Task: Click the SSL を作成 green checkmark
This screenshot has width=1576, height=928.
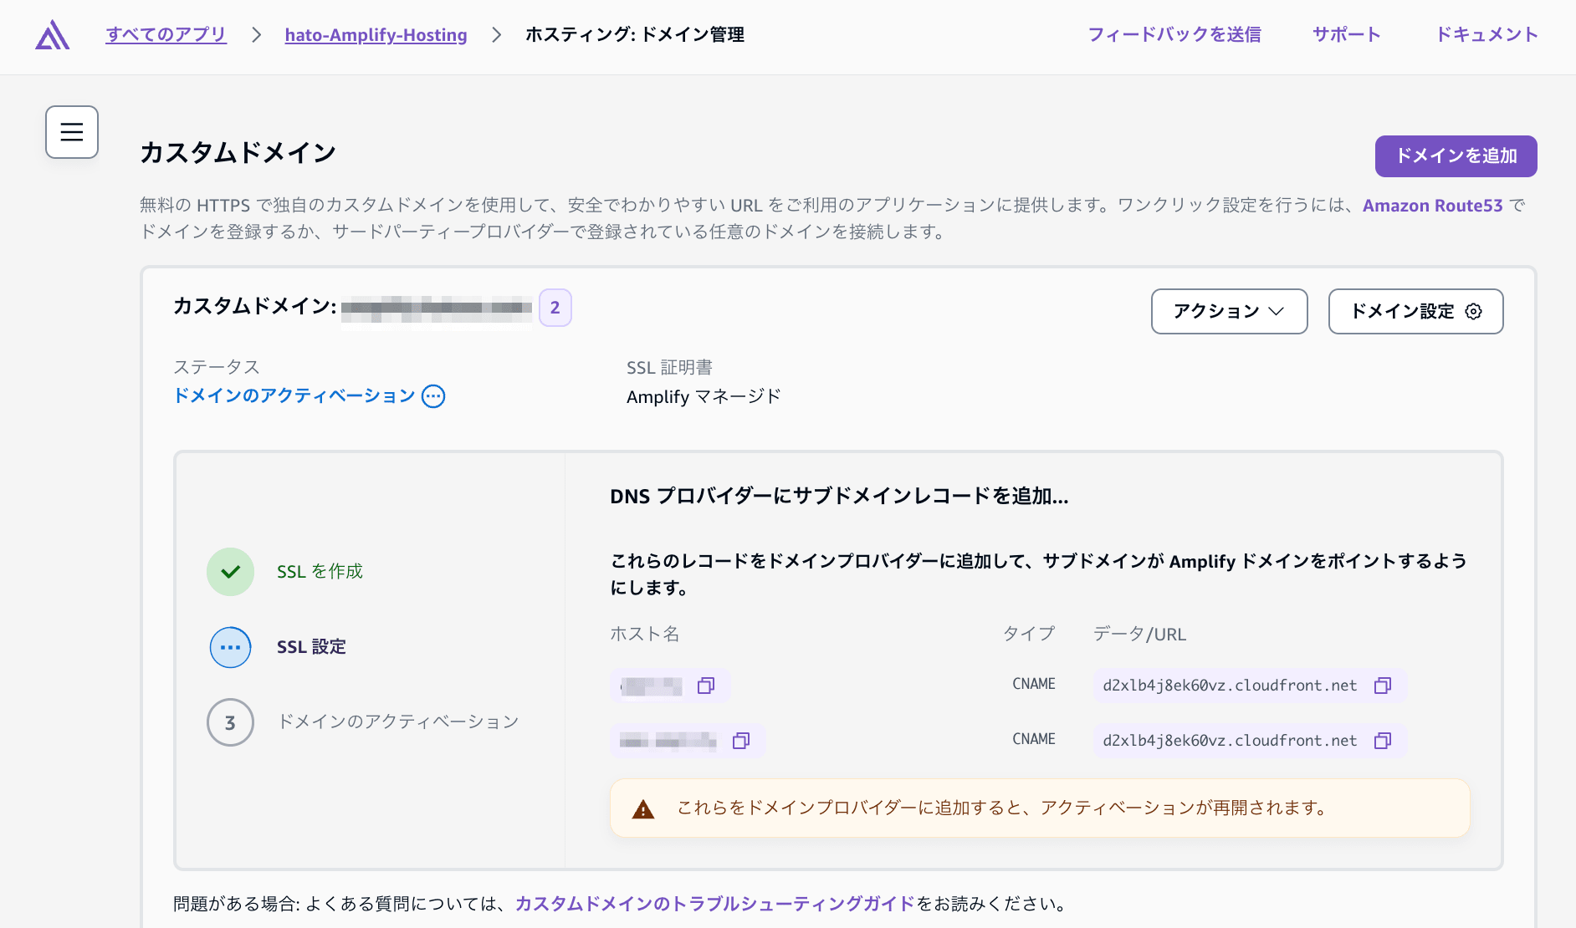Action: tap(230, 572)
